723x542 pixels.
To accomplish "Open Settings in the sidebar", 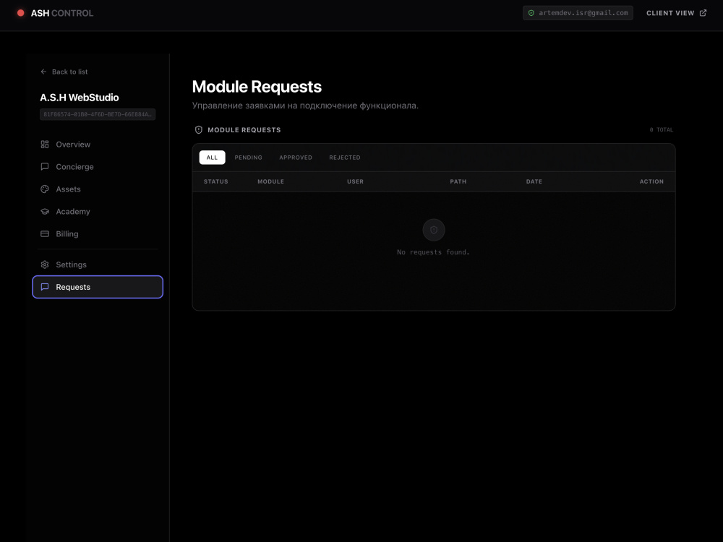I will click(x=98, y=264).
